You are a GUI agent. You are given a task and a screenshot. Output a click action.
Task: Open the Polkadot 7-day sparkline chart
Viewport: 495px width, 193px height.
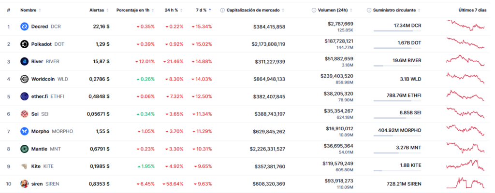tap(465, 44)
